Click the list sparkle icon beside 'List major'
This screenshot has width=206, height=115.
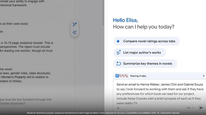tap(119, 53)
